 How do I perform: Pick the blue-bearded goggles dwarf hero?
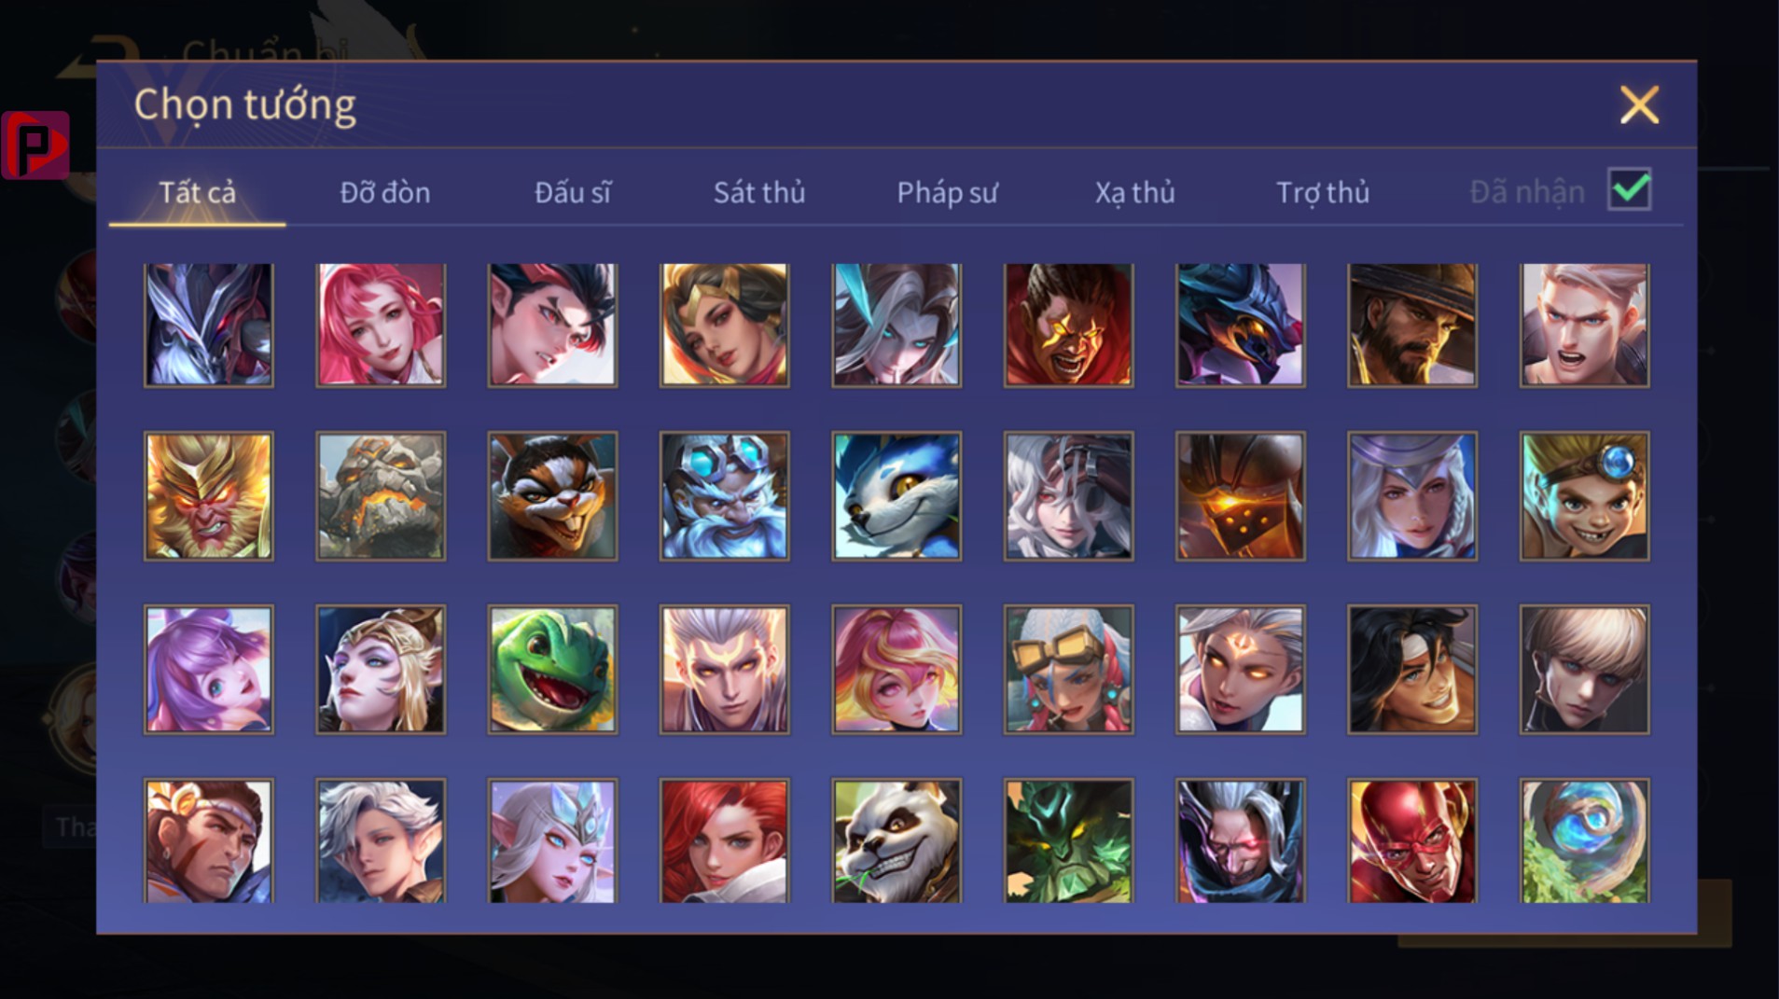[725, 496]
